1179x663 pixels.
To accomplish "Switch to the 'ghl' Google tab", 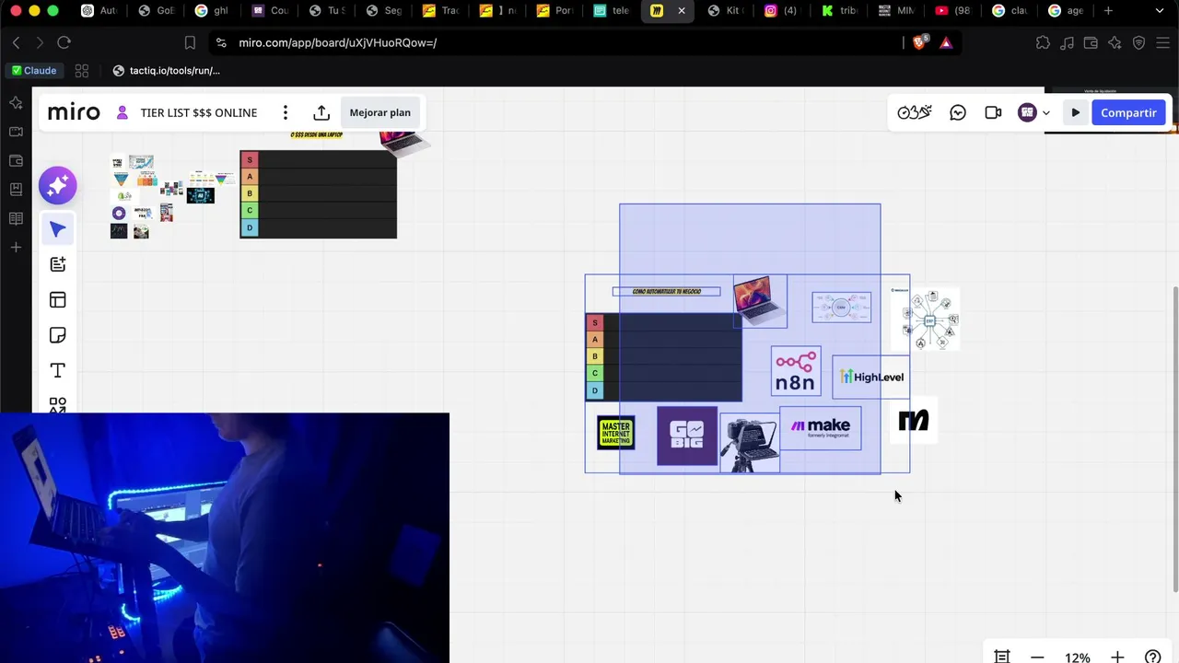I will pyautogui.click(x=212, y=11).
